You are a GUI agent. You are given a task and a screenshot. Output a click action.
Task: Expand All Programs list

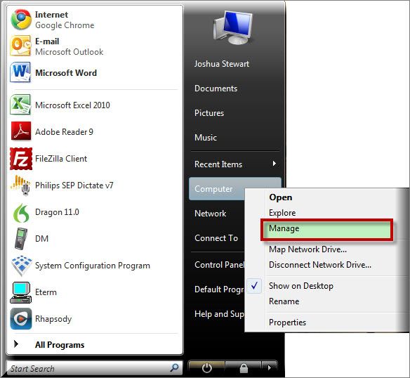pos(60,344)
